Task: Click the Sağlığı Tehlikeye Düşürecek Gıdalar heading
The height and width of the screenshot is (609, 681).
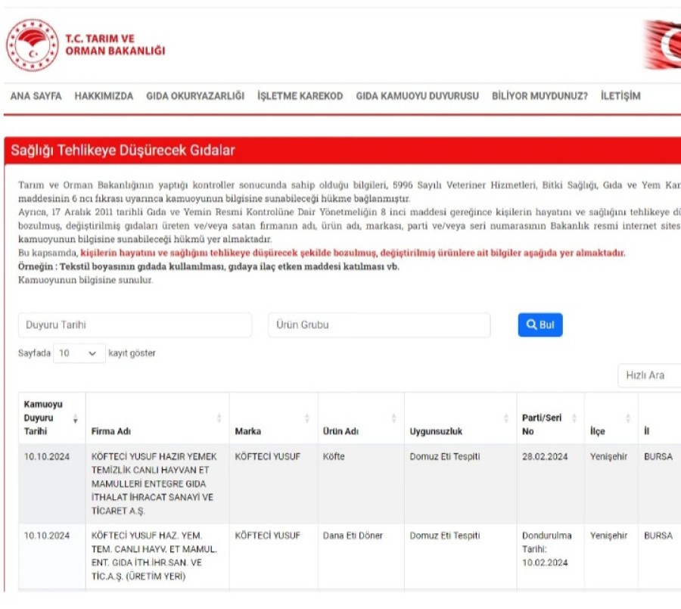Action: pyautogui.click(x=123, y=151)
